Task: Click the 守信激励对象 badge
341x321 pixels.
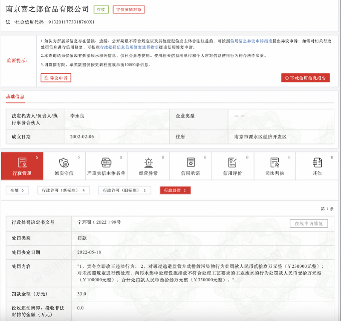Action: pyautogui.click(x=129, y=9)
